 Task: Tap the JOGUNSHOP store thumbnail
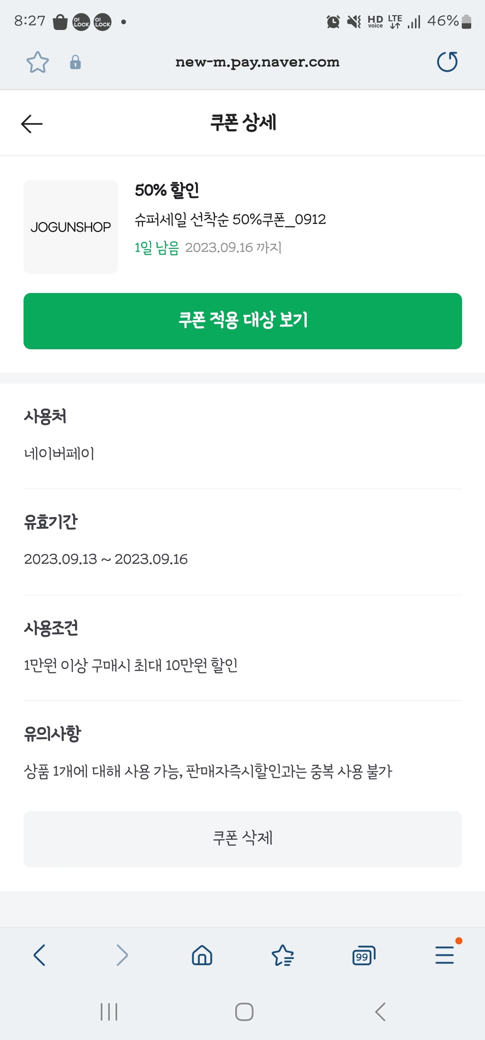71,227
